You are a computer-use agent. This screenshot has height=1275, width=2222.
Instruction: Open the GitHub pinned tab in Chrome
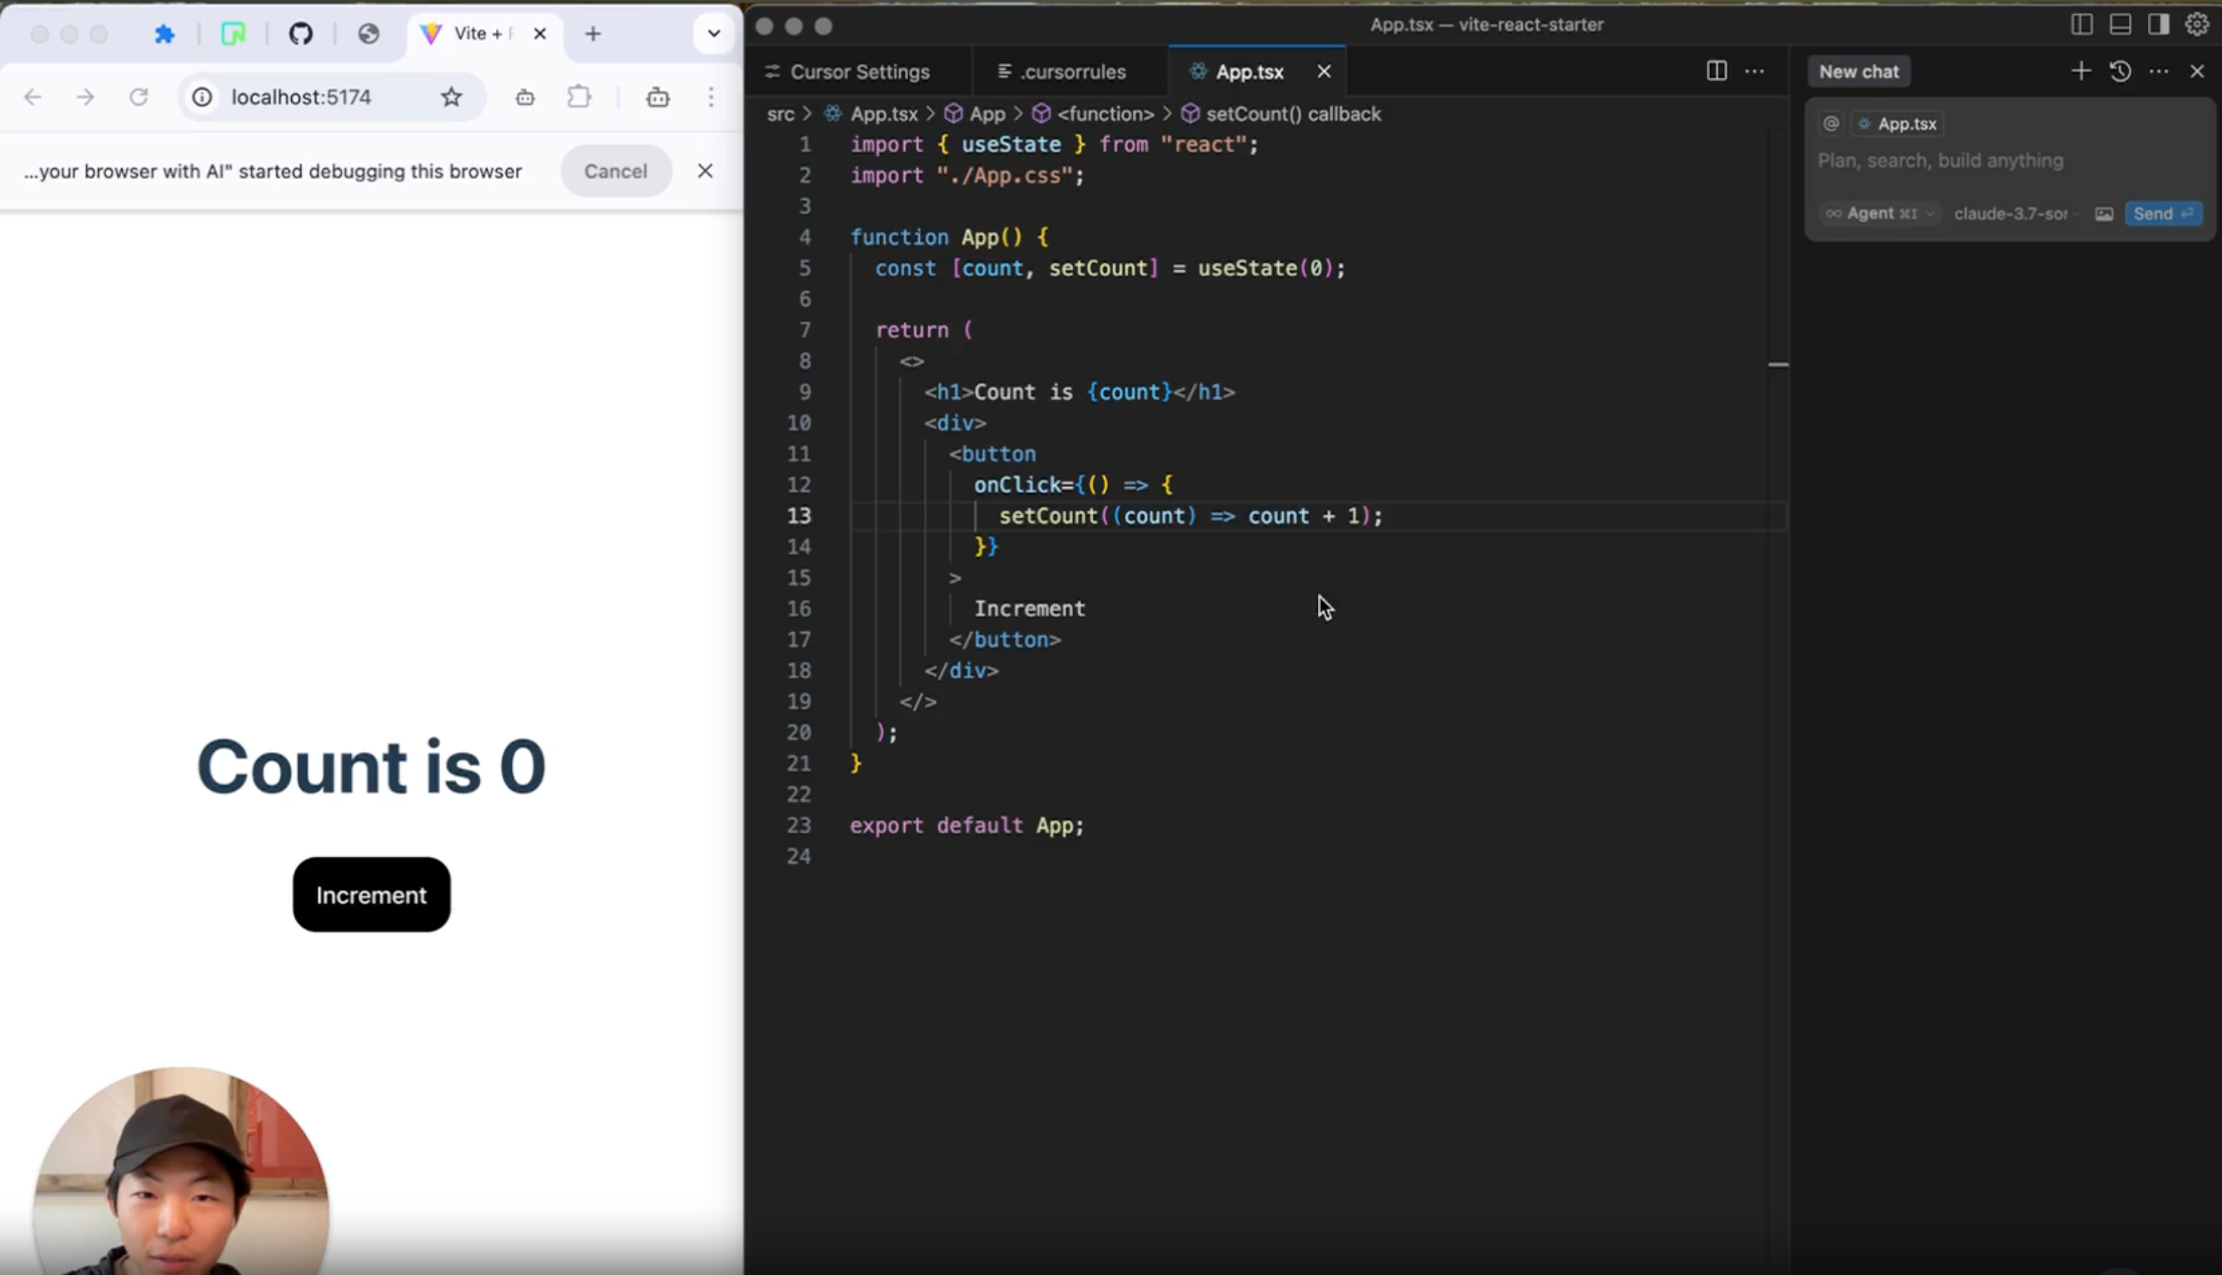point(301,34)
